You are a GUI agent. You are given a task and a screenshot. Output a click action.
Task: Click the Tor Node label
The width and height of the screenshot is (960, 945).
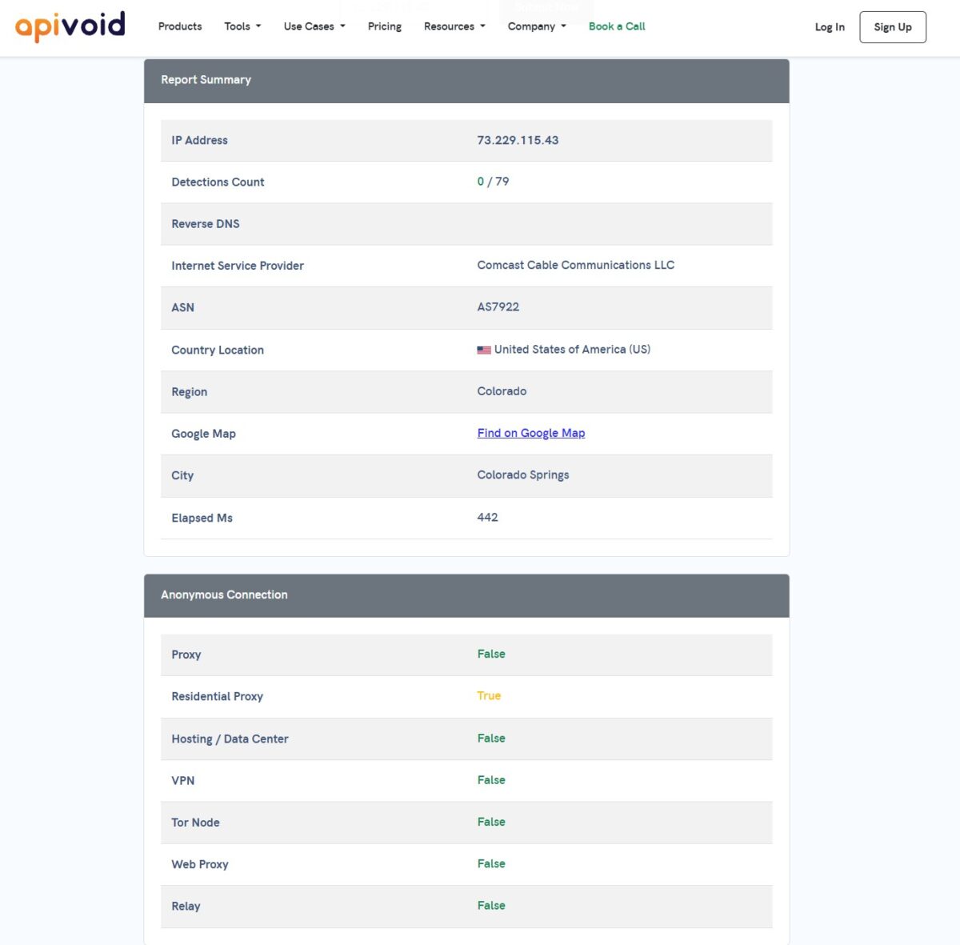195,823
